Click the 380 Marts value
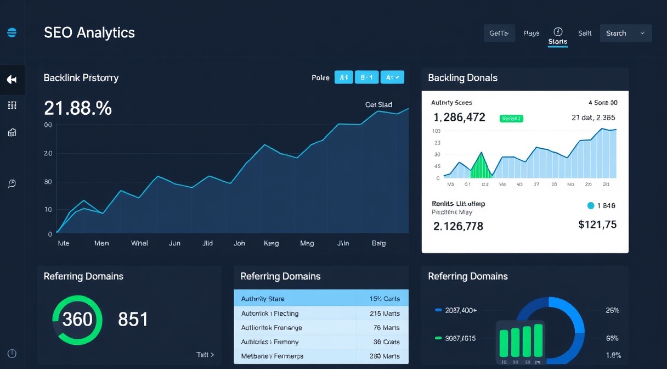 coord(385,356)
